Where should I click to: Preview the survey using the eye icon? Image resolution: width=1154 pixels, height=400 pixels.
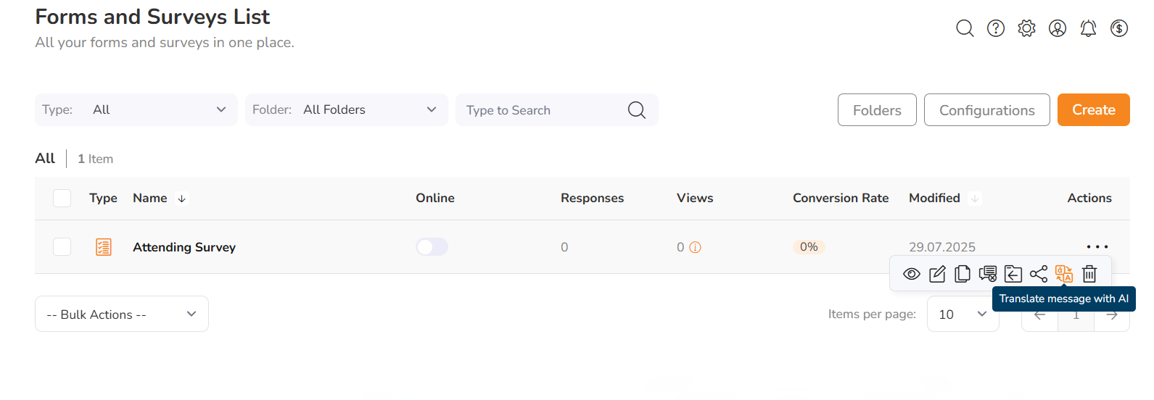click(x=912, y=274)
